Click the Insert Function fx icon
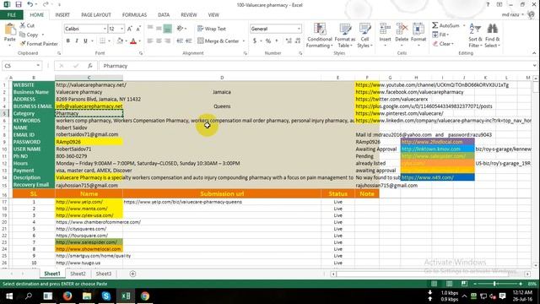 tap(90, 66)
